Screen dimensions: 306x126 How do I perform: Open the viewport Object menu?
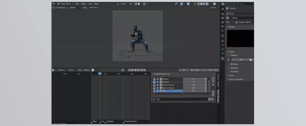[x=96, y=4]
